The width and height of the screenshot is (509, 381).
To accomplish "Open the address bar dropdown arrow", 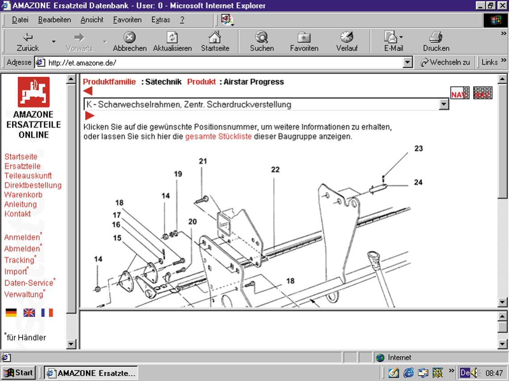I will (x=407, y=62).
